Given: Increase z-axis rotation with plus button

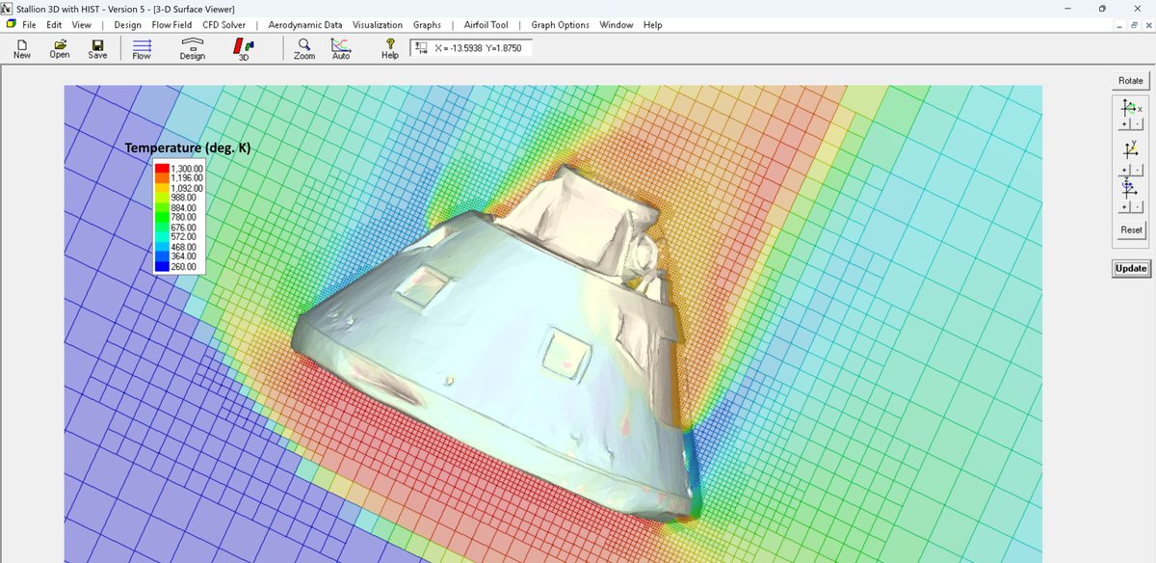Looking at the screenshot, I should coord(1124,206).
